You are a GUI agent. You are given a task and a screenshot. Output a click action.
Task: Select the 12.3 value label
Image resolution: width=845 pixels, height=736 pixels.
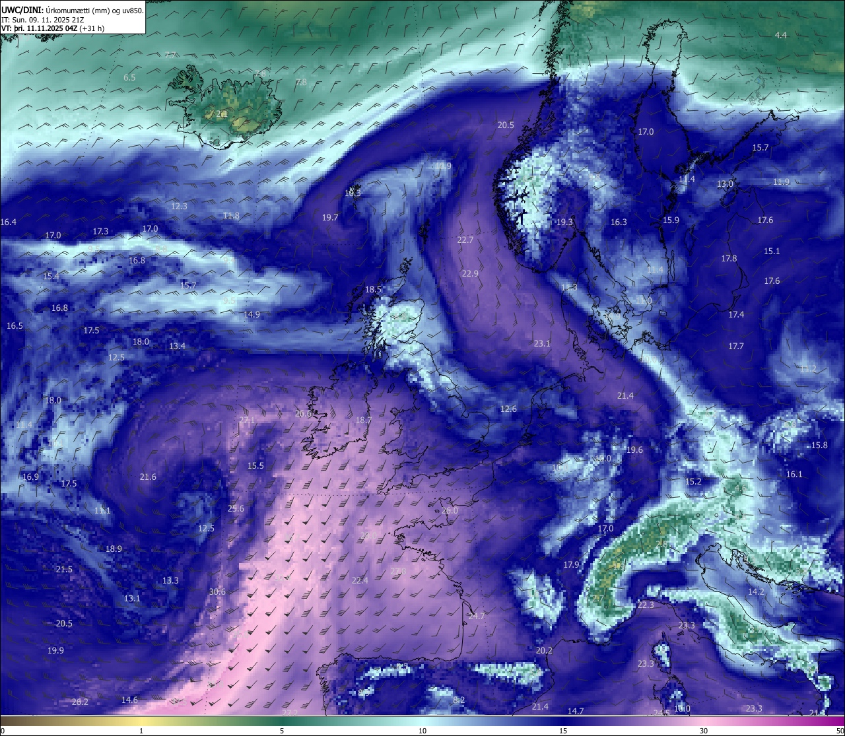(x=179, y=207)
